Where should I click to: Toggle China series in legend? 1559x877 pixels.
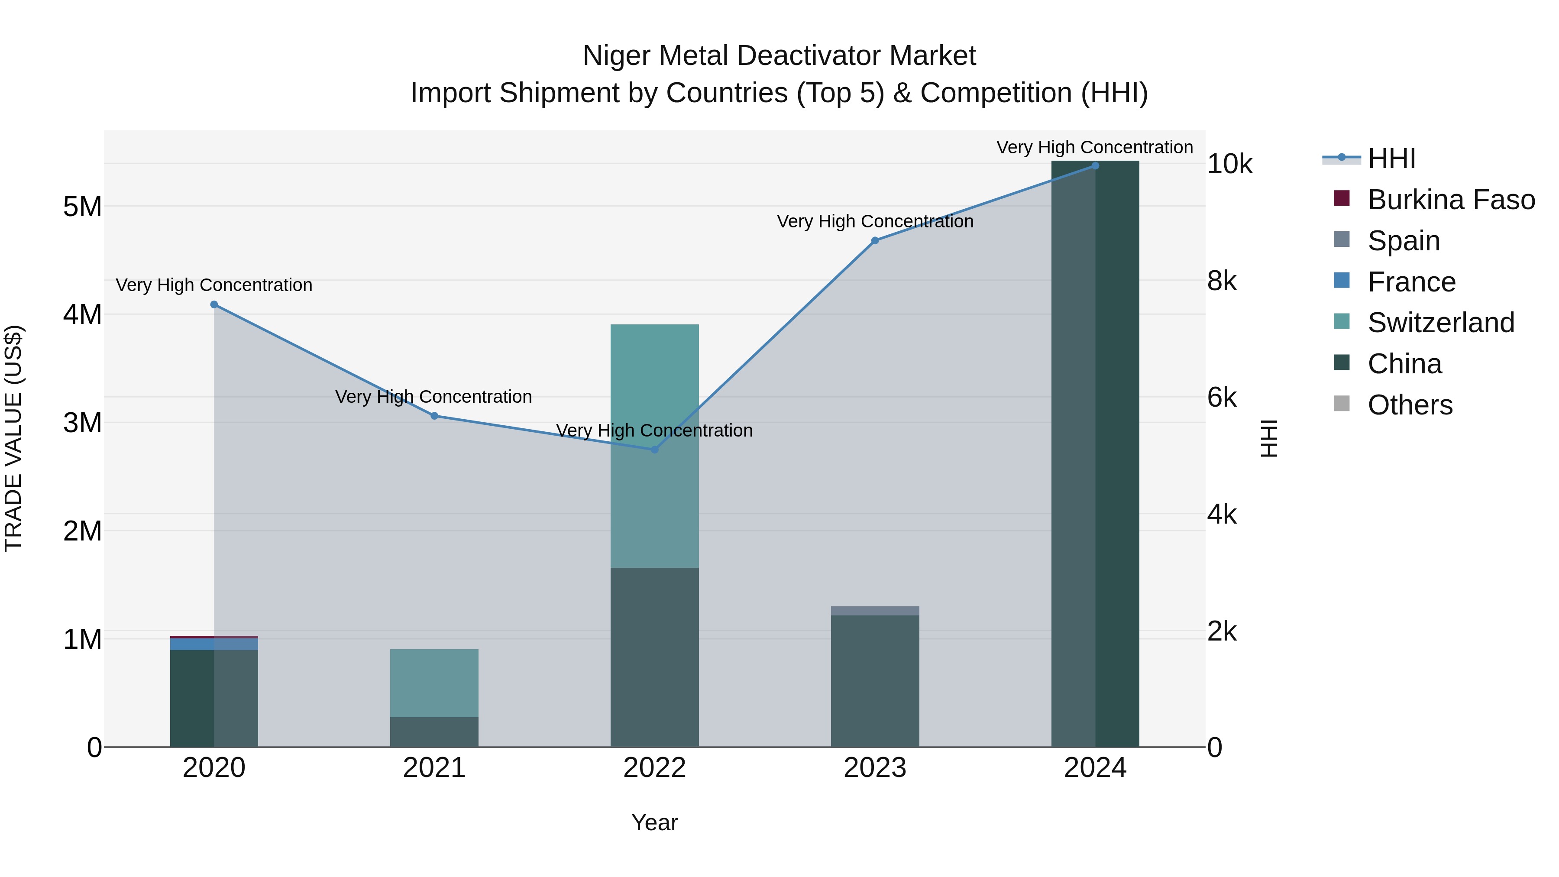click(x=1388, y=363)
